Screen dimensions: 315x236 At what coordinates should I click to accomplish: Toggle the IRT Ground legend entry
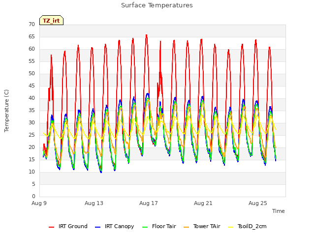pos(68,226)
